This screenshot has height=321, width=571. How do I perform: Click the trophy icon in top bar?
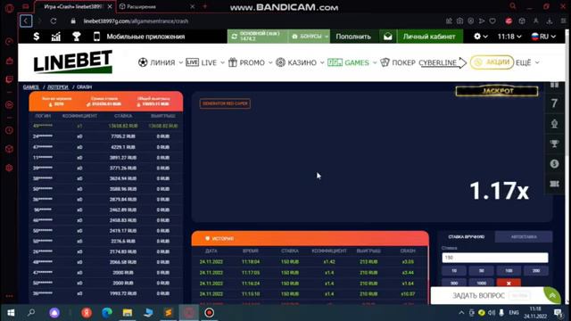pos(76,37)
